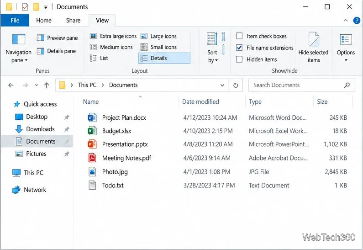Collapse the ribbon with the chevron
The height and width of the screenshot is (250, 363).
345,21
